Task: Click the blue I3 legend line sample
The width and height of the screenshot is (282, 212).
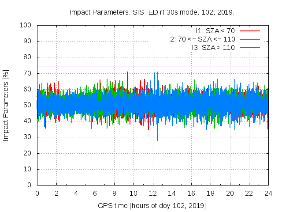Action: (x=249, y=47)
